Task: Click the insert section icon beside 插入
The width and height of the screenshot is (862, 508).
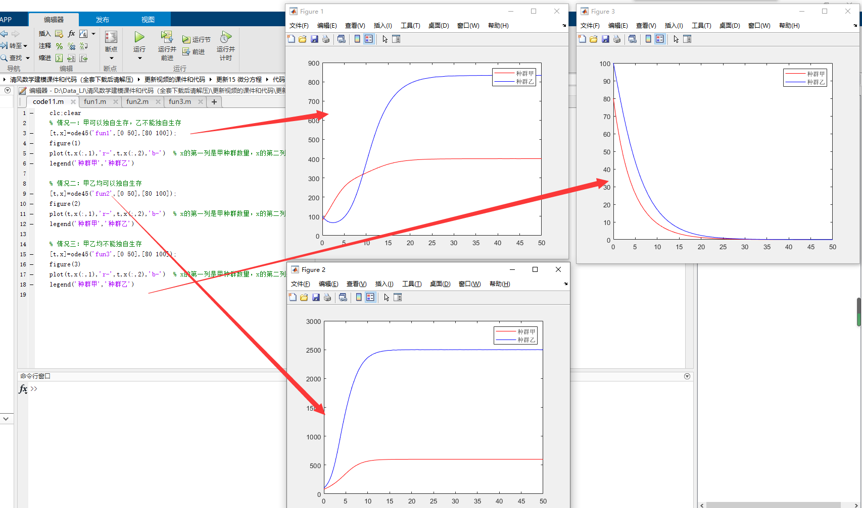Action: (59, 34)
